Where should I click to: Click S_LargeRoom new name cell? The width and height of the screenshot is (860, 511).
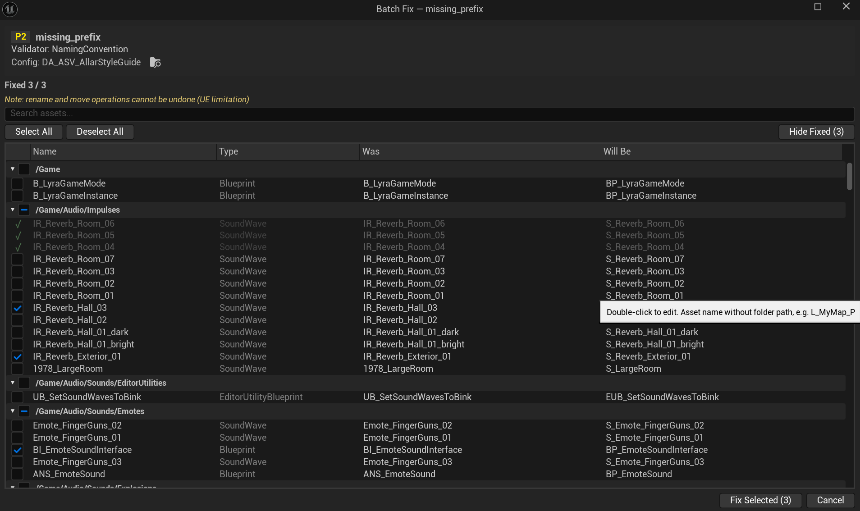point(633,369)
